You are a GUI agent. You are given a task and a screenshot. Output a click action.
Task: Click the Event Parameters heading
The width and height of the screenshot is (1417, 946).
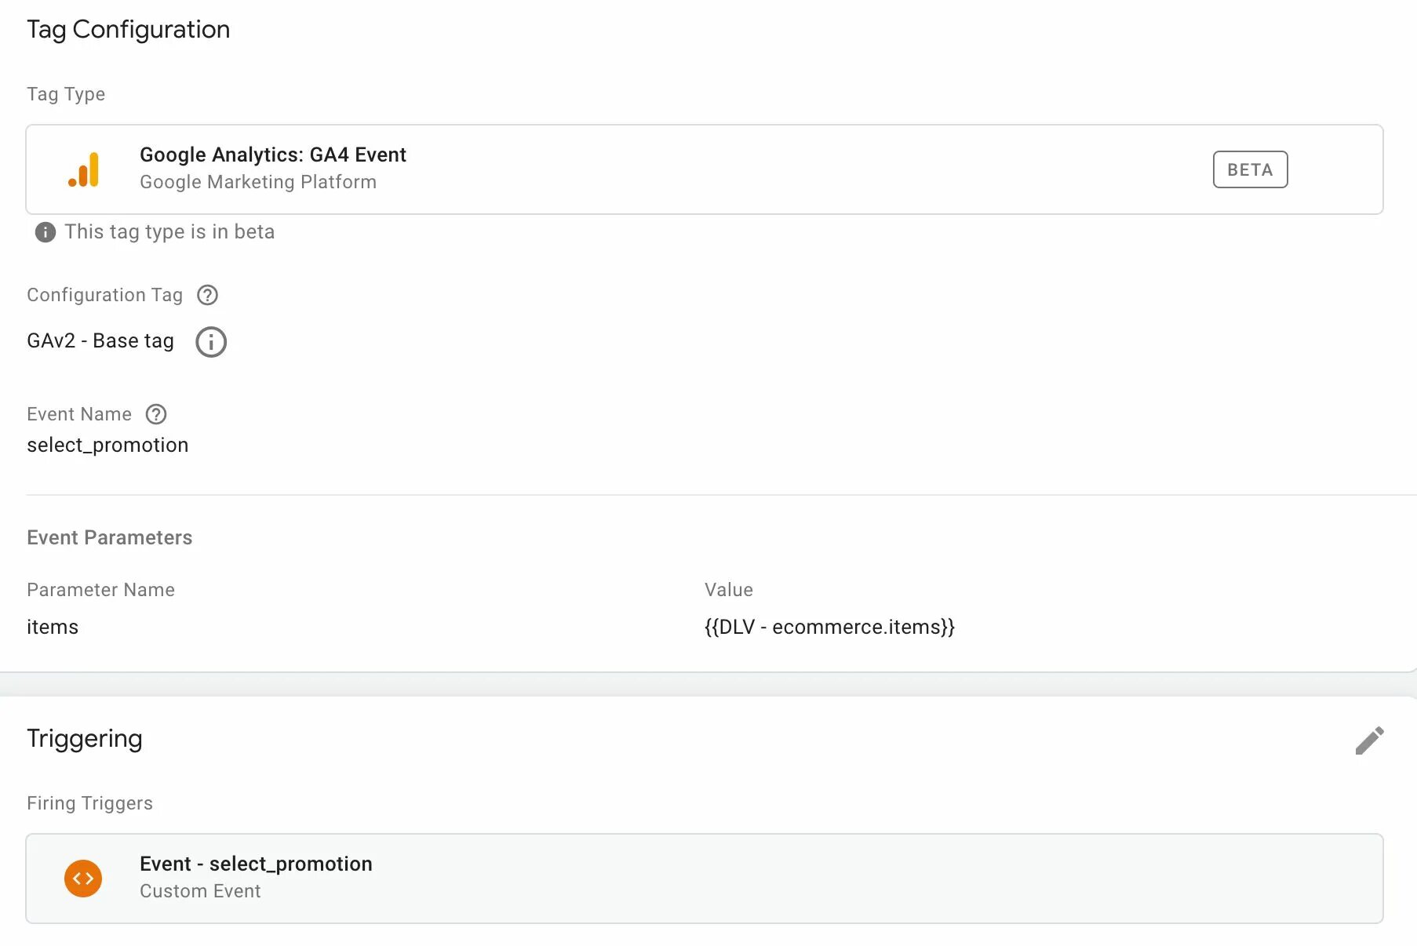[110, 537]
